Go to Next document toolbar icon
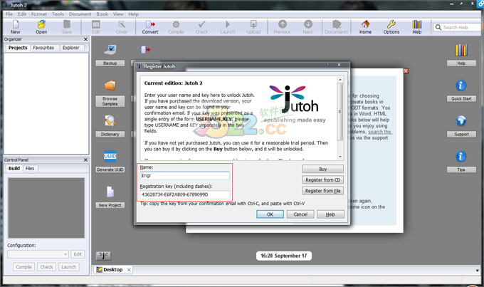 (307, 27)
